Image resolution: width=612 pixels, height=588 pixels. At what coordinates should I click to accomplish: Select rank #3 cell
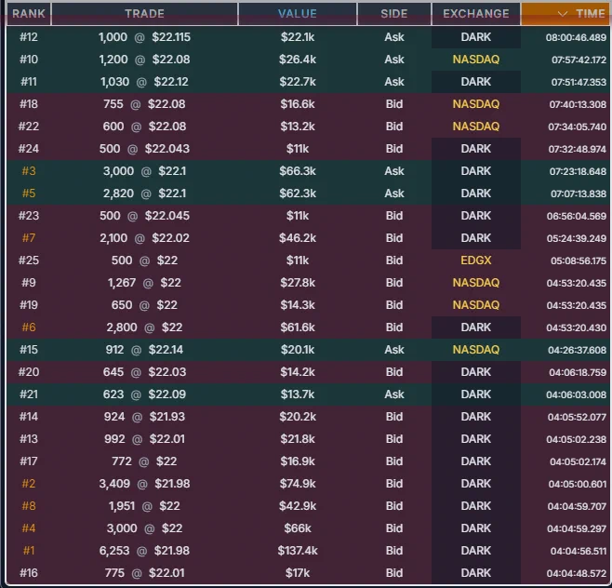pos(29,171)
